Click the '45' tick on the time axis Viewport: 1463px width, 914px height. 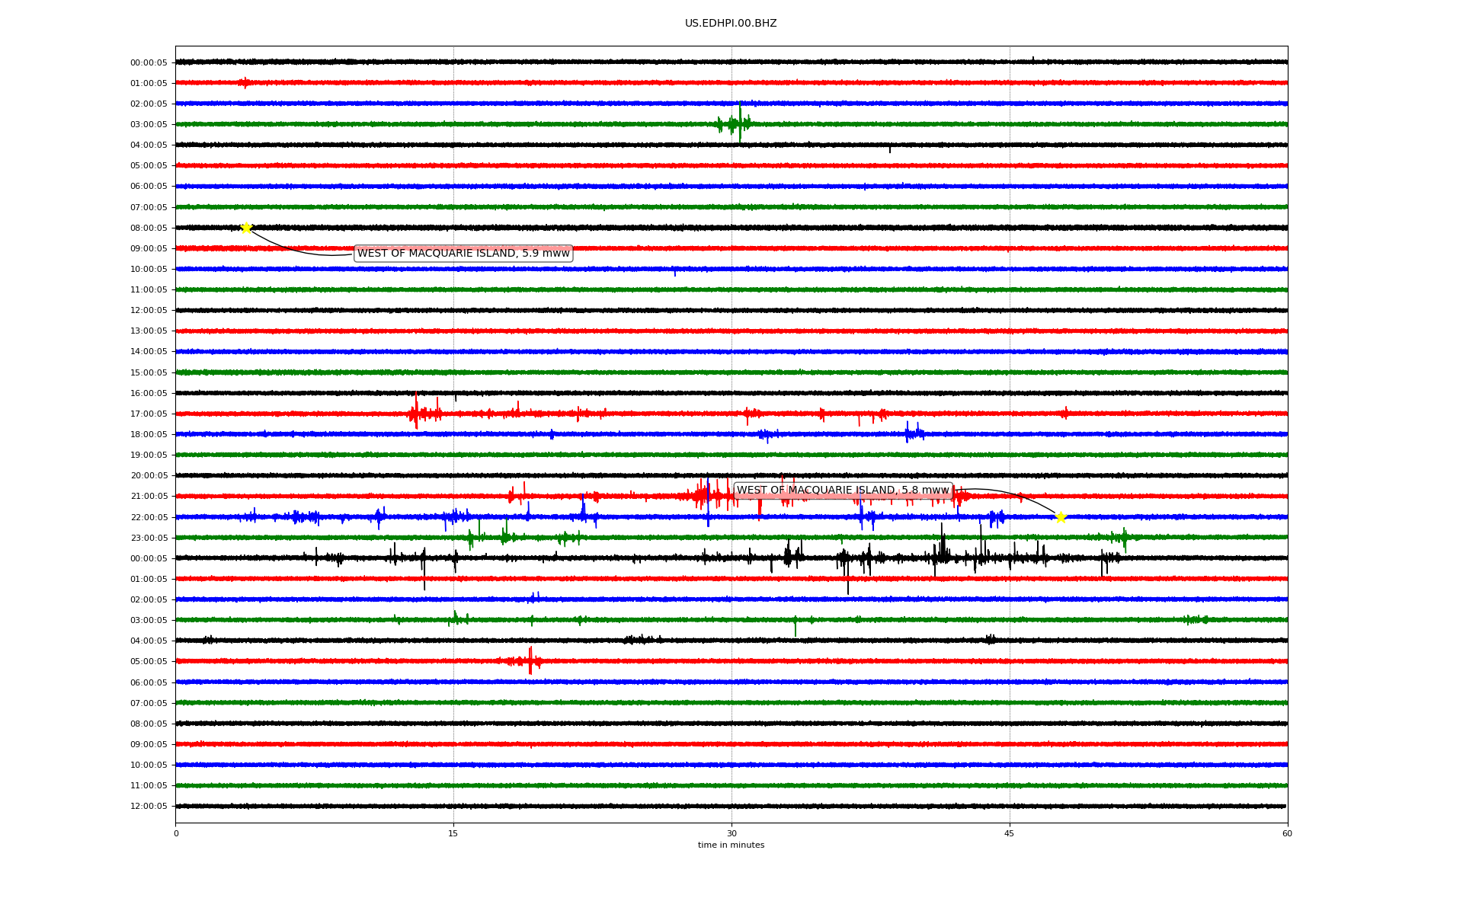1010,833
